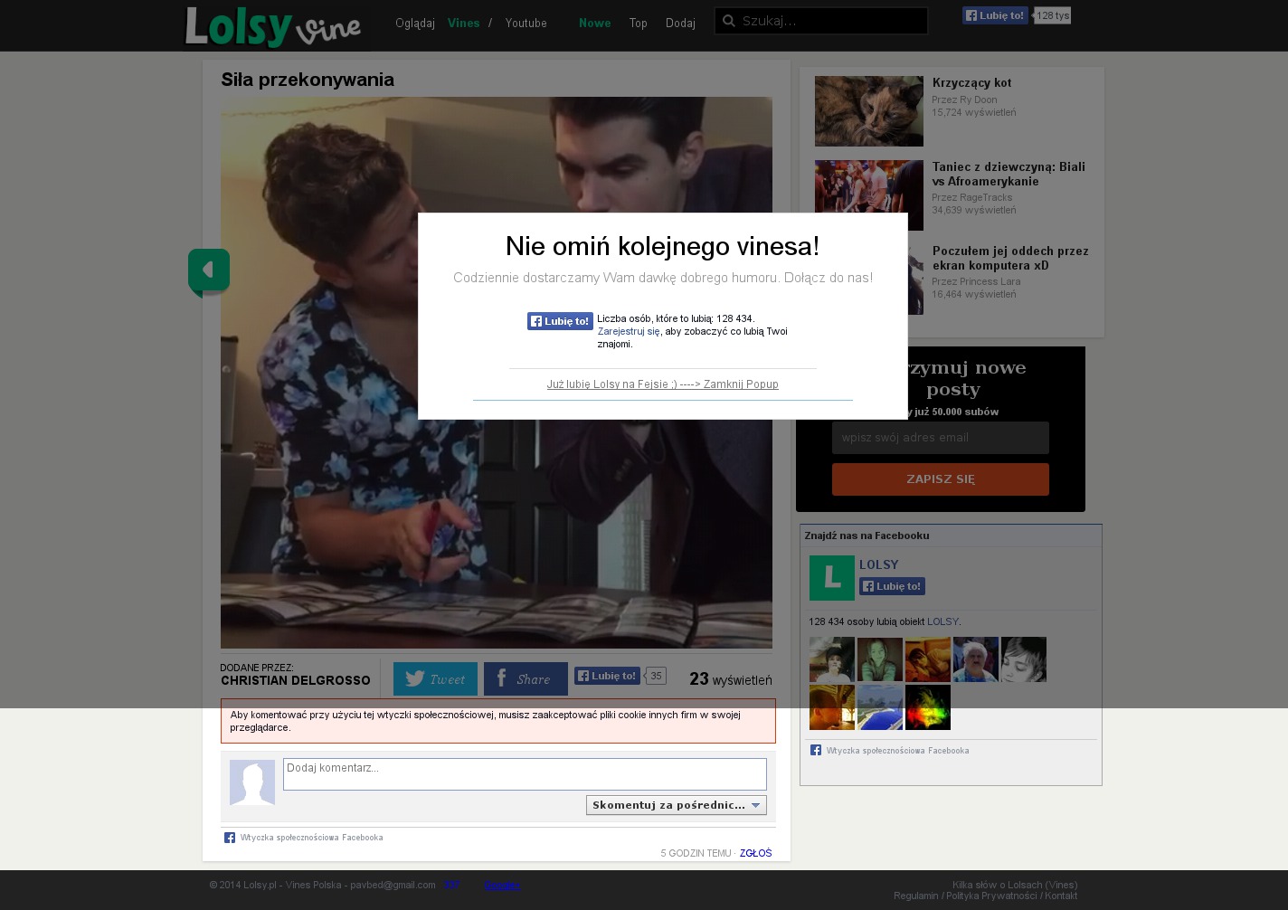This screenshot has width=1288, height=910.
Task: Go to previous vine with green arrow
Action: pos(208,270)
